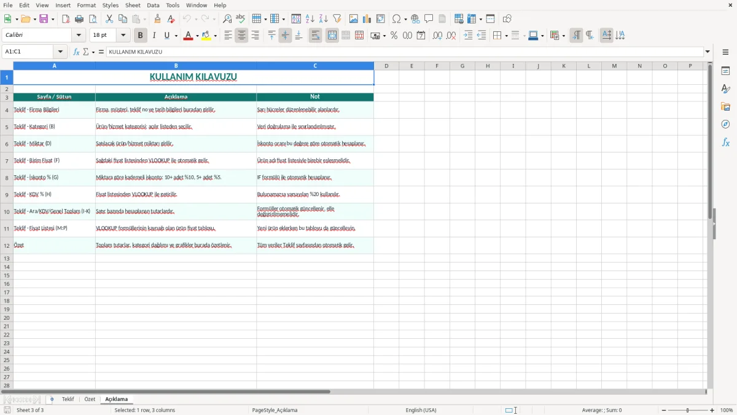
Task: Center text horizontally
Action: pos(241,36)
